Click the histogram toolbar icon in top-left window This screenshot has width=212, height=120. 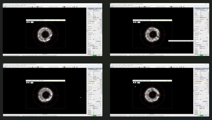click(x=73, y=7)
